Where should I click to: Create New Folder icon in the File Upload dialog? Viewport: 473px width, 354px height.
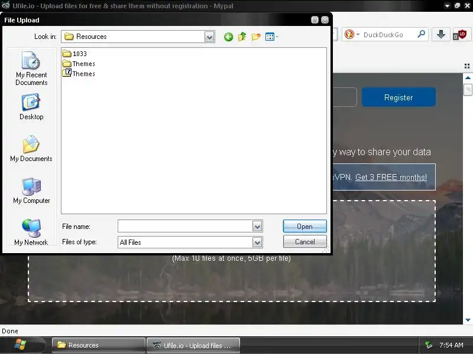coord(256,37)
